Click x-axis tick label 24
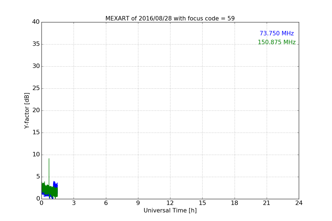 299,203
